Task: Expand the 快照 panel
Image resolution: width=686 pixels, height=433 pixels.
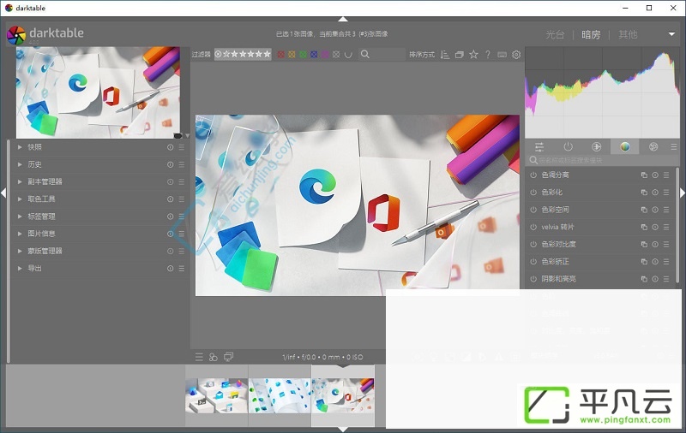Action: [x=20, y=147]
